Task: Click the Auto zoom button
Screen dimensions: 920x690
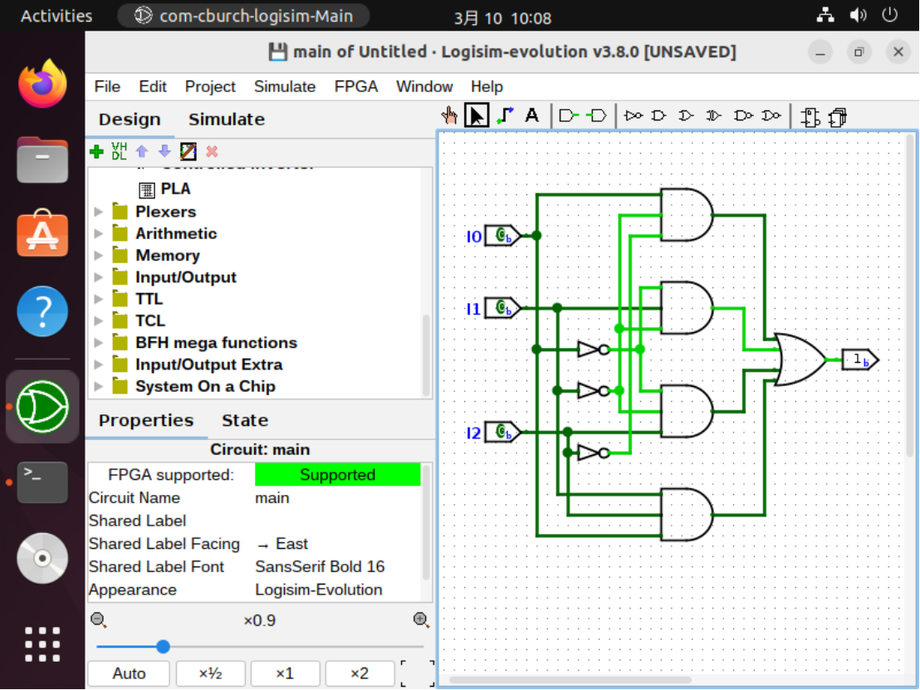Action: [129, 673]
